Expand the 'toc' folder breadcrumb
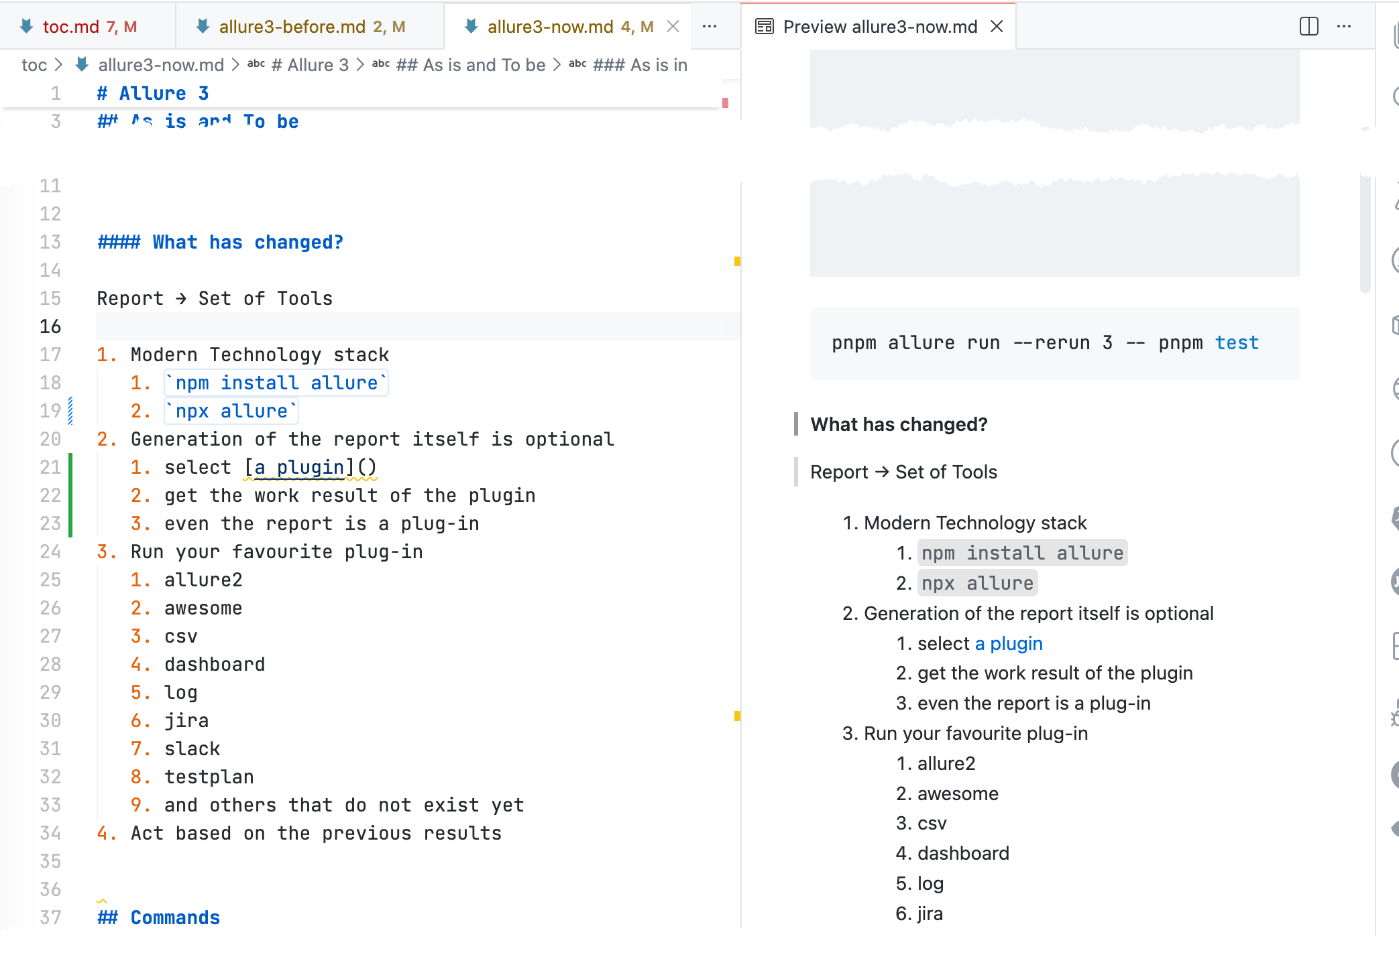The height and width of the screenshot is (973, 1399). point(34,65)
